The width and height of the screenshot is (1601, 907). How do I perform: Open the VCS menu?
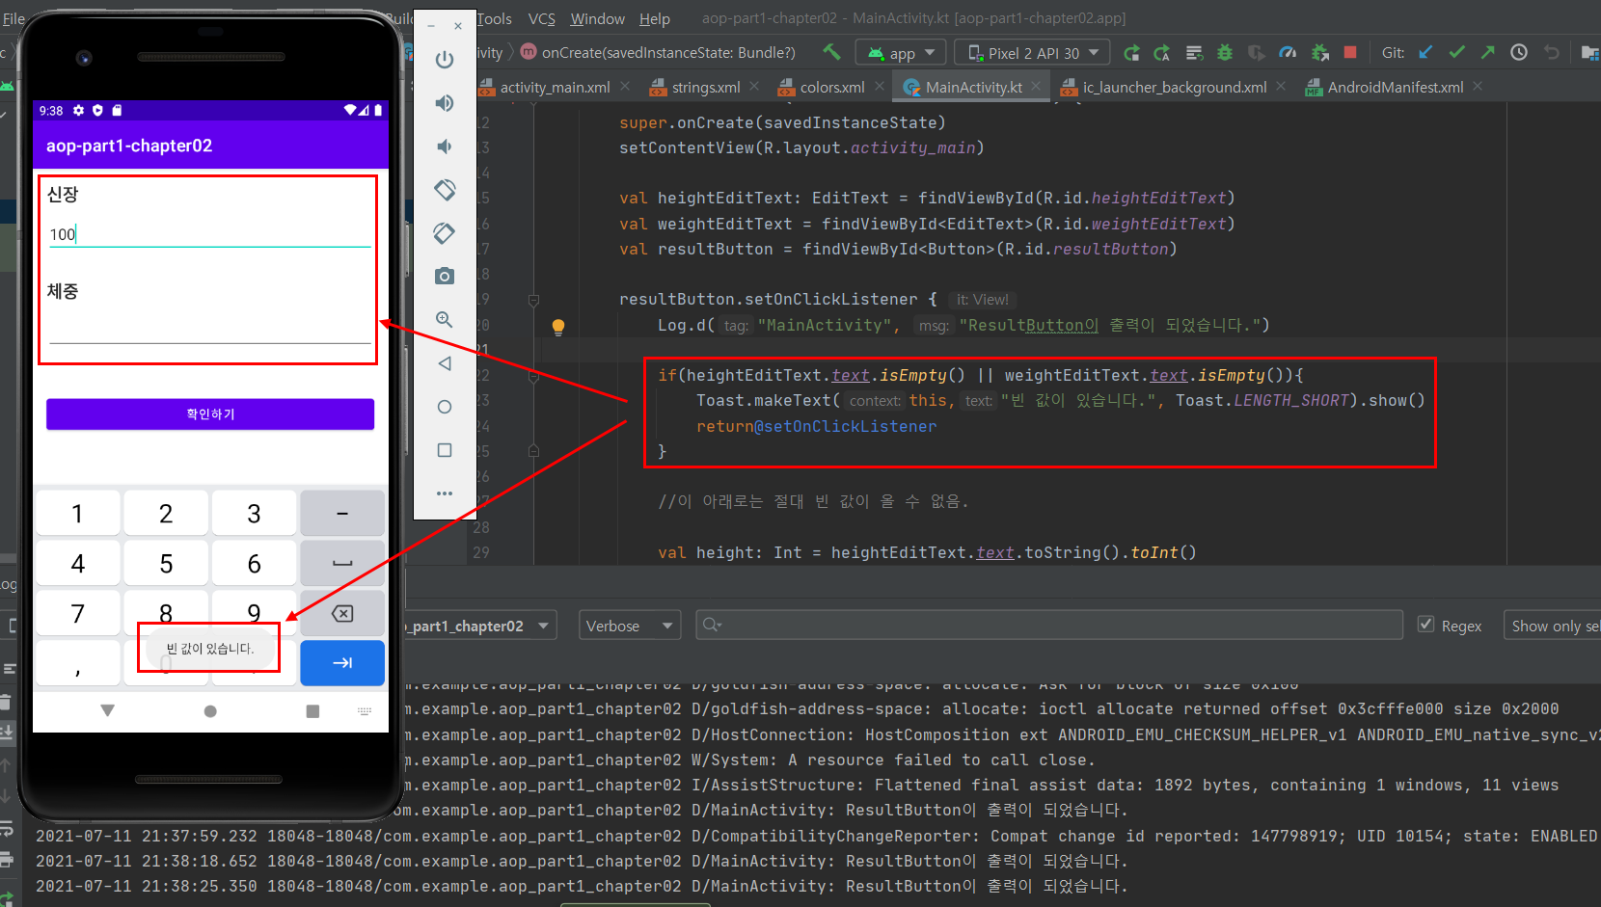tap(542, 18)
